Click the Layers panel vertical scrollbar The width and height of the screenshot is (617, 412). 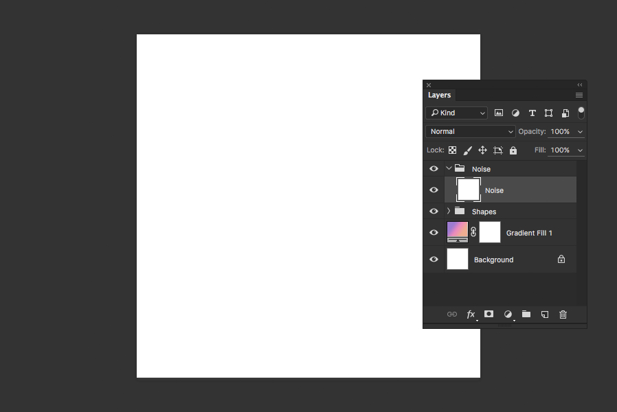pos(581,233)
